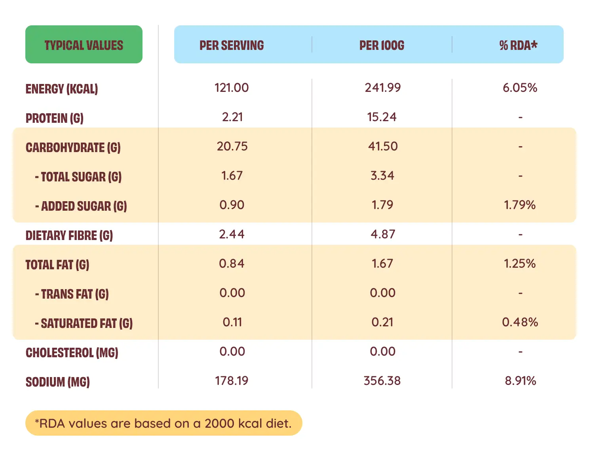
Task: Click the Saturated Fat (g) label
Action: tap(84, 323)
